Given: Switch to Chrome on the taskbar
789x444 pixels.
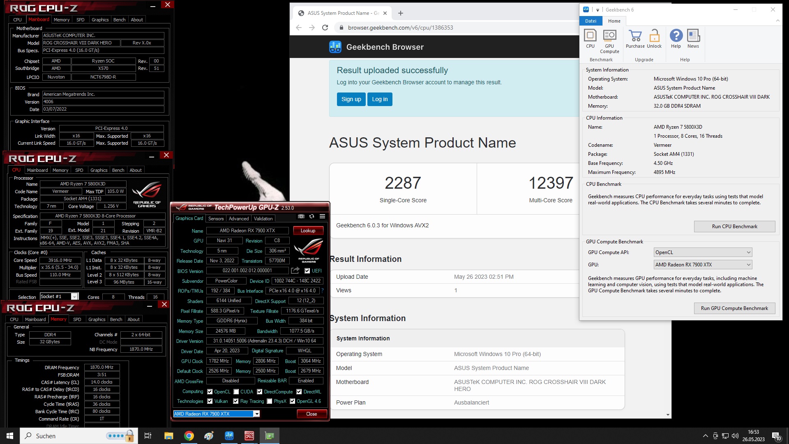Looking at the screenshot, I should click(x=189, y=436).
